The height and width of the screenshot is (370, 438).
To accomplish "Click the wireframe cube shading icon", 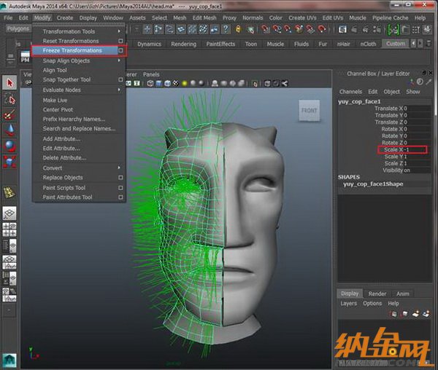I will tap(150, 83).
